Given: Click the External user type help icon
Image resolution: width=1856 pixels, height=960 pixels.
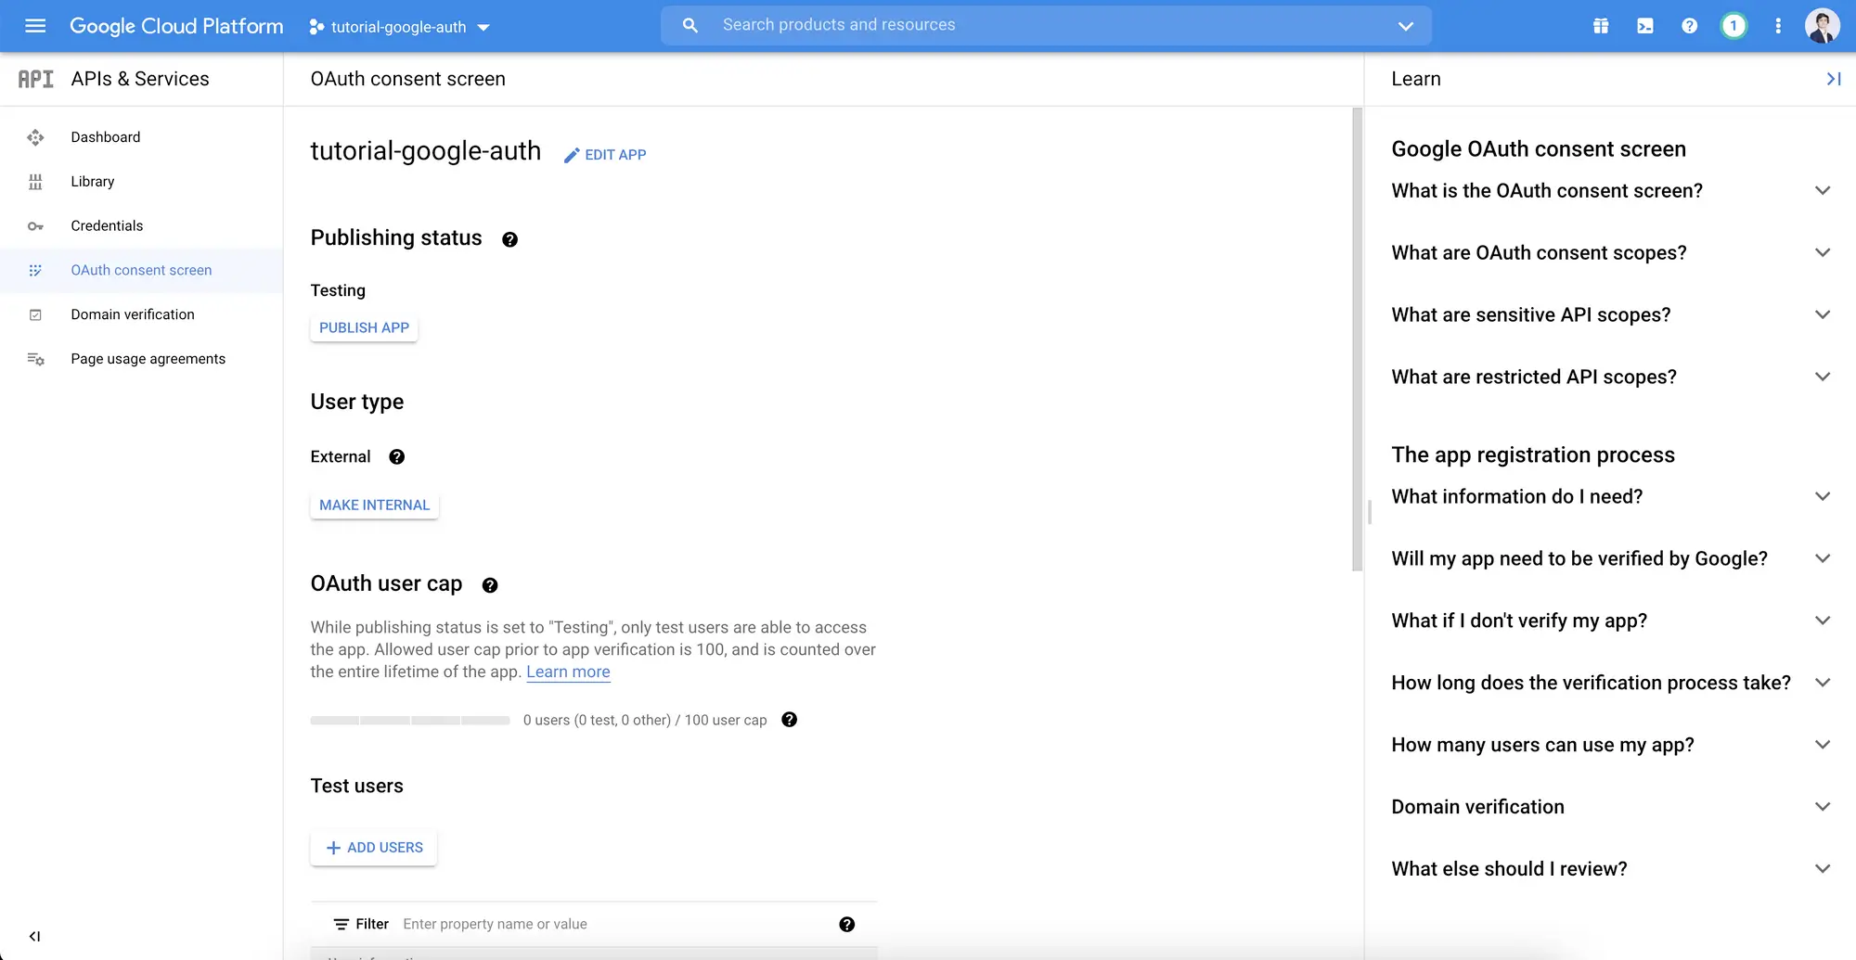Looking at the screenshot, I should 396,456.
